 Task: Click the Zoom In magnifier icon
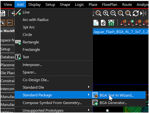tap(106, 13)
